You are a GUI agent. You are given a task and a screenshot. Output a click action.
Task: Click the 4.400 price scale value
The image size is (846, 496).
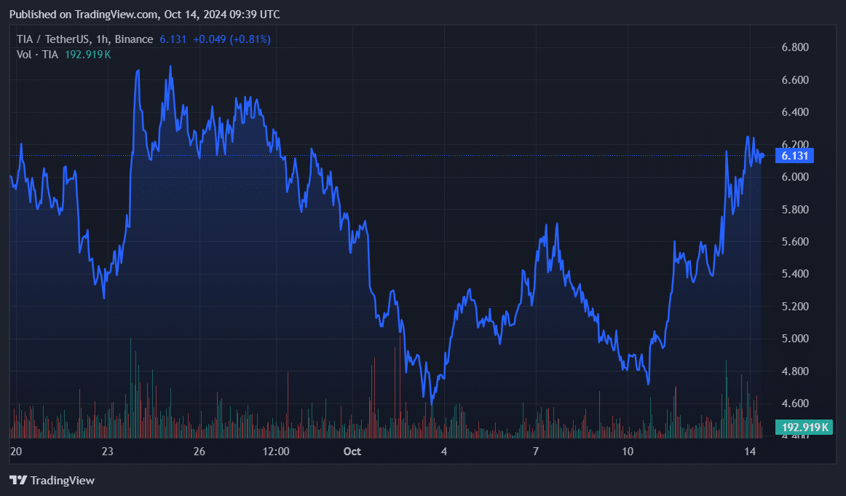click(x=796, y=435)
